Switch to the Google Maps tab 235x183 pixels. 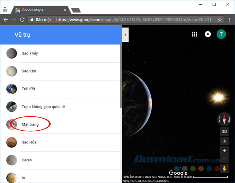(x=40, y=10)
